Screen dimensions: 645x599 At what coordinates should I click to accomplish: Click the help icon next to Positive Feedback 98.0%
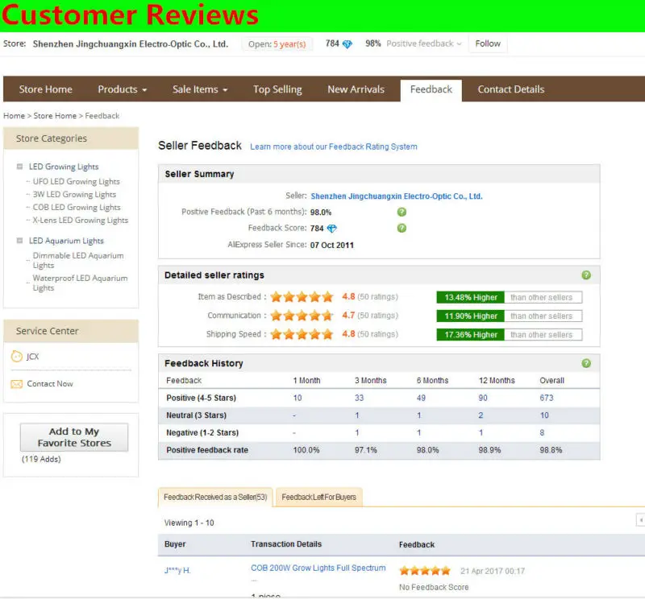point(402,212)
